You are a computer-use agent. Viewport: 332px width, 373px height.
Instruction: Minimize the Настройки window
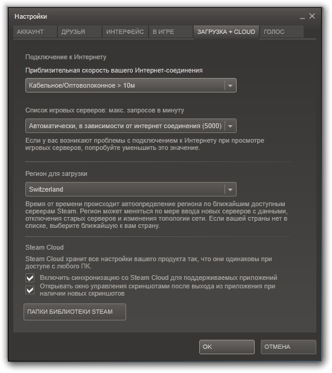[x=302, y=17]
